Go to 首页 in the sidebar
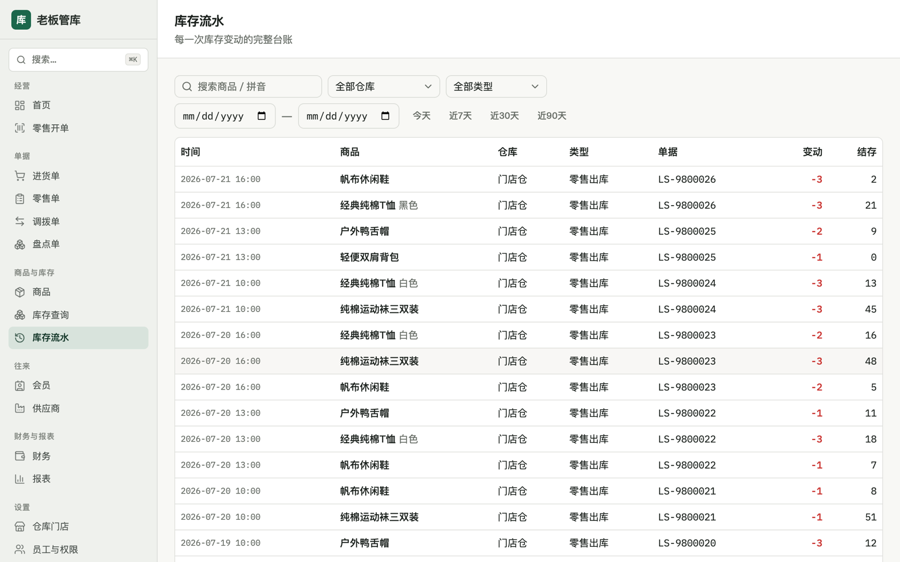Image resolution: width=900 pixels, height=562 pixels. pos(78,105)
